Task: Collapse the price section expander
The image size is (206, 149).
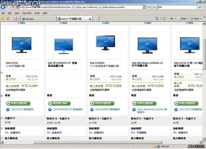Action: point(2,73)
